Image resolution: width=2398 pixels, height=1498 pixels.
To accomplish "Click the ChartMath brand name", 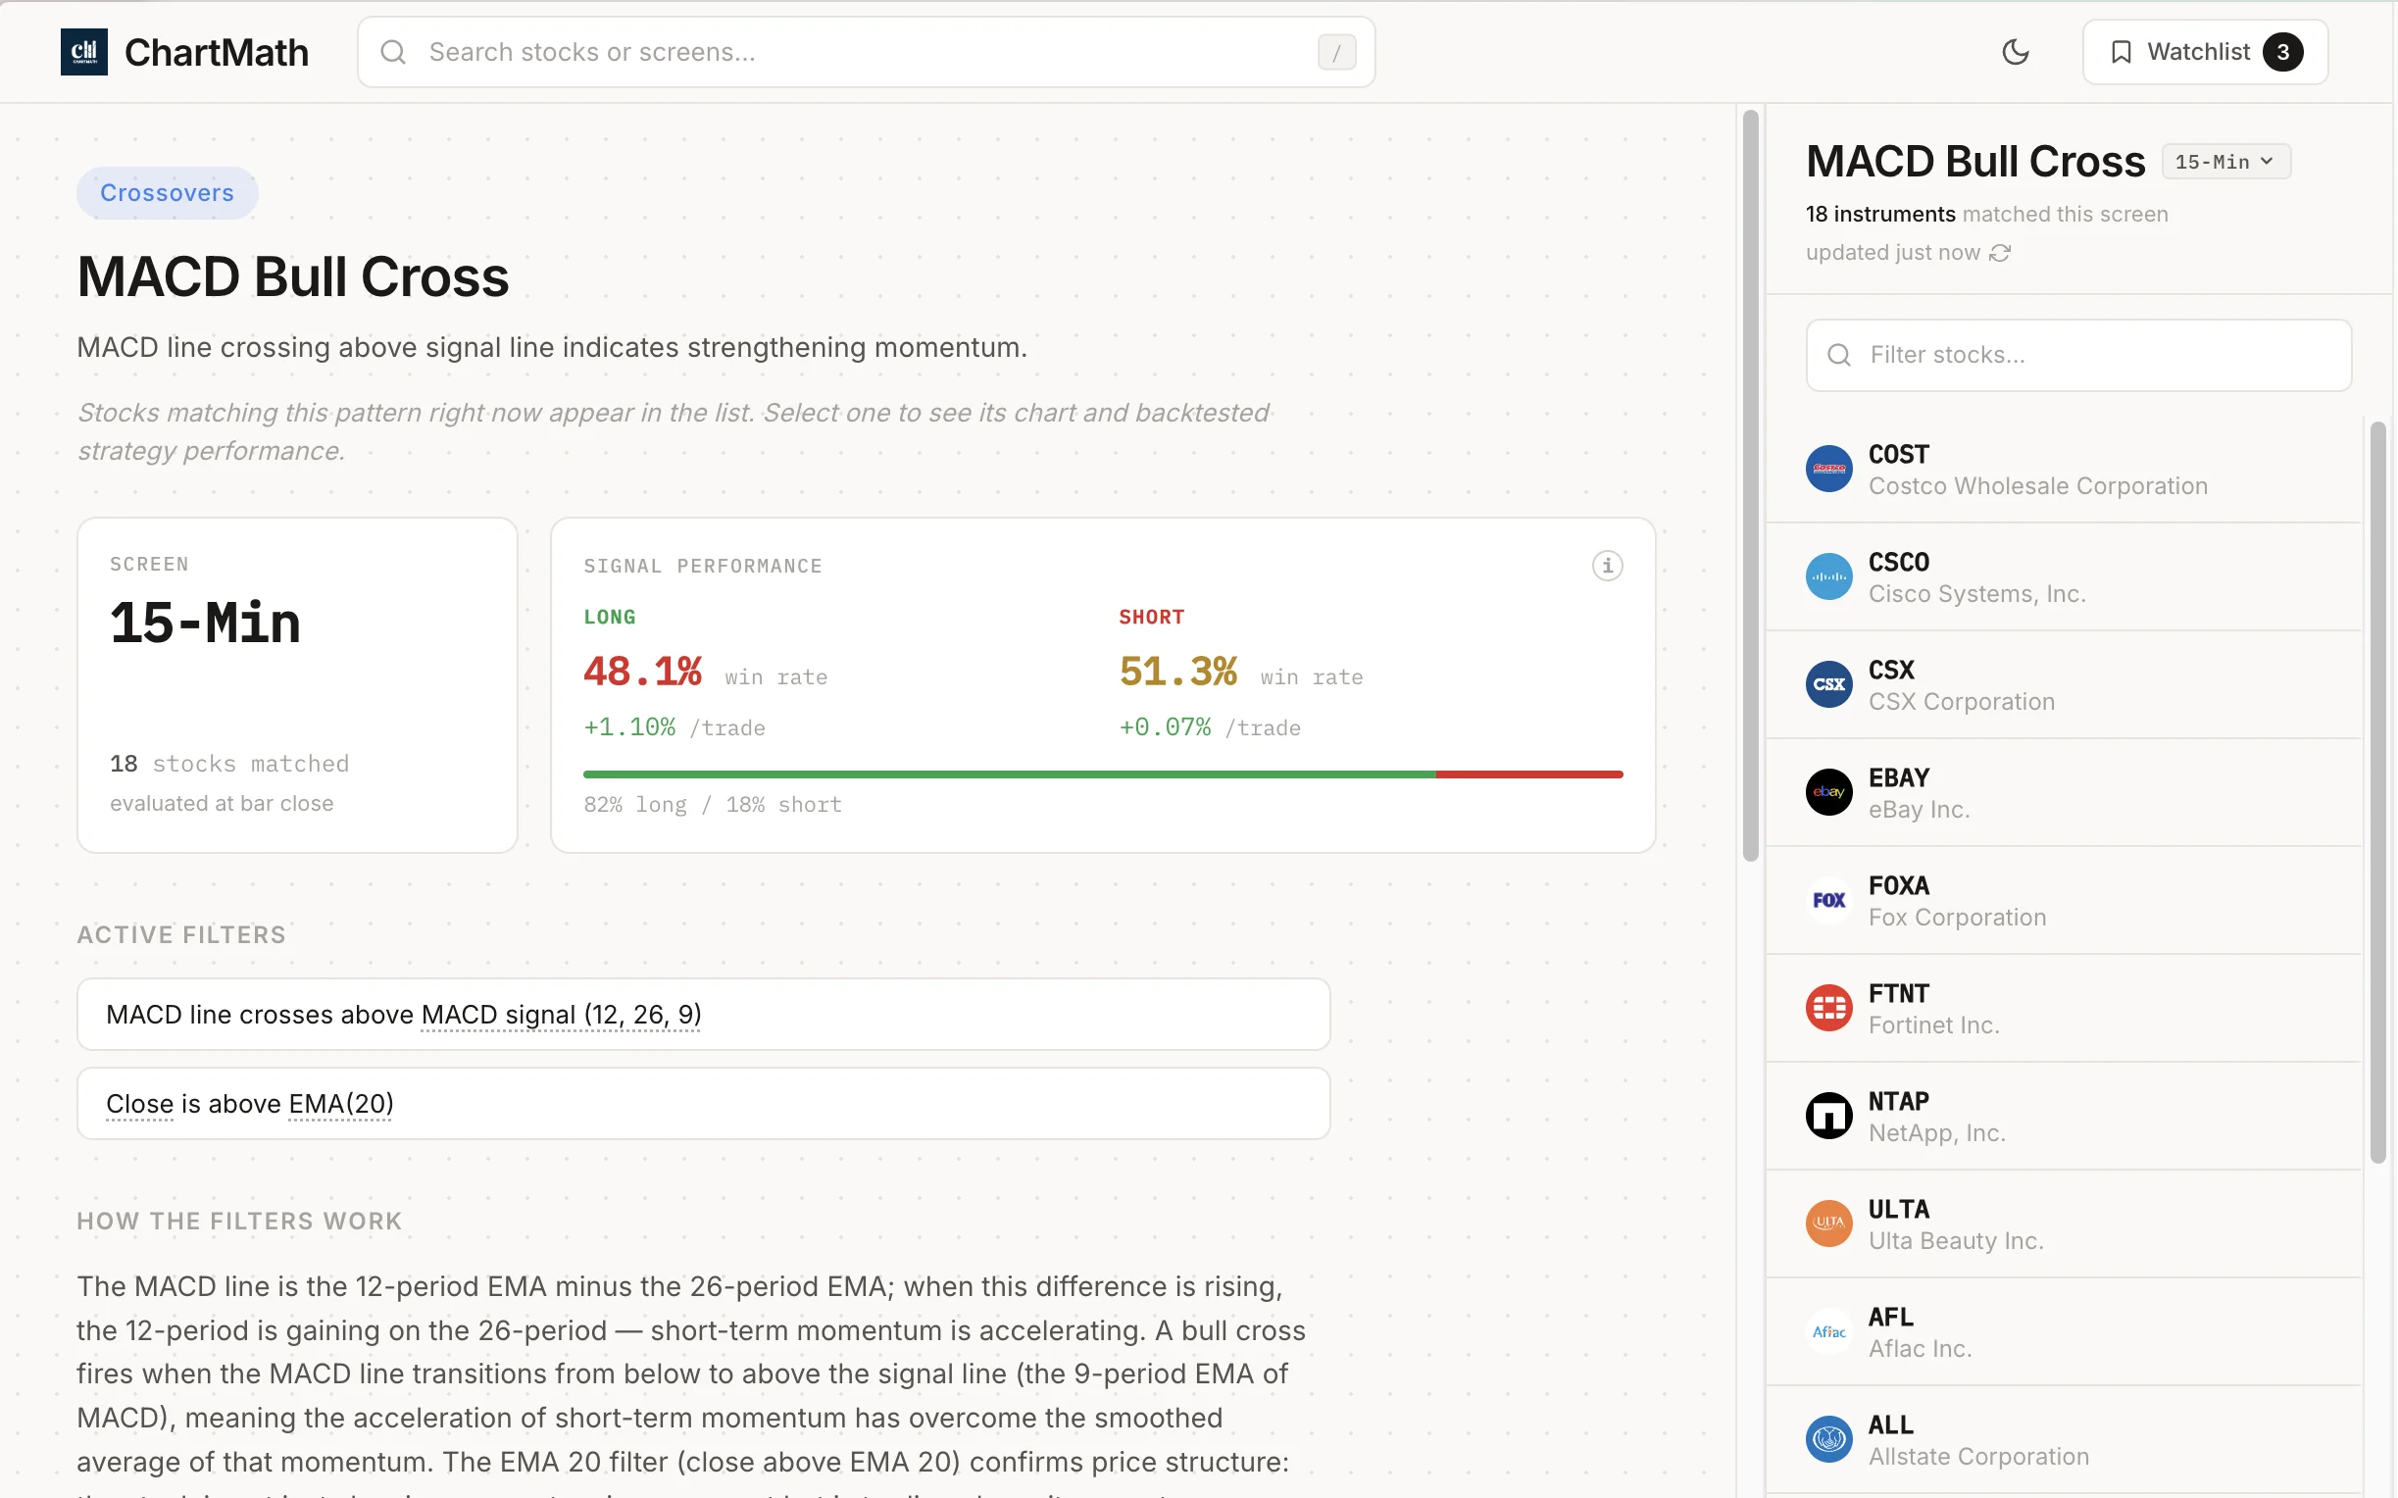I will coord(217,53).
